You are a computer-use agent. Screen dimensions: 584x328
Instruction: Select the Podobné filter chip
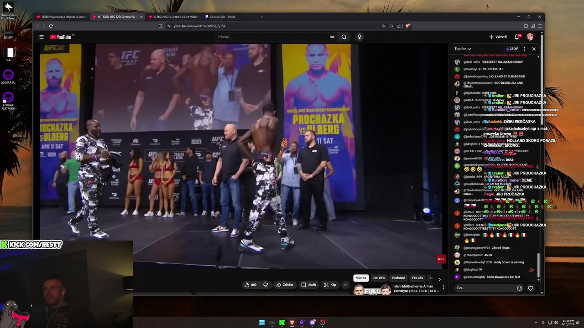pos(399,278)
